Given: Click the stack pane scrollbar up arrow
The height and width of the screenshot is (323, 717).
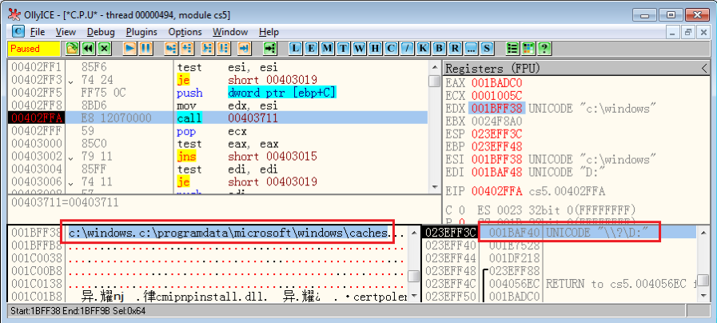Looking at the screenshot, I should pyautogui.click(x=703, y=233).
